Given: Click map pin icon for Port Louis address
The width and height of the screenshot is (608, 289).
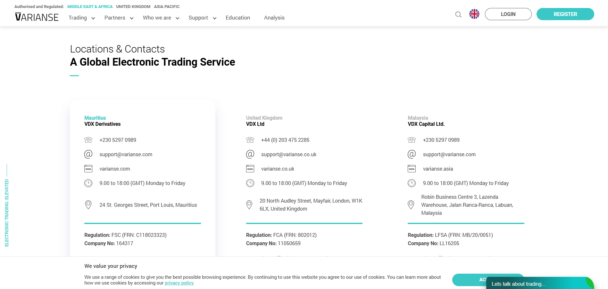Looking at the screenshot, I should (x=88, y=205).
